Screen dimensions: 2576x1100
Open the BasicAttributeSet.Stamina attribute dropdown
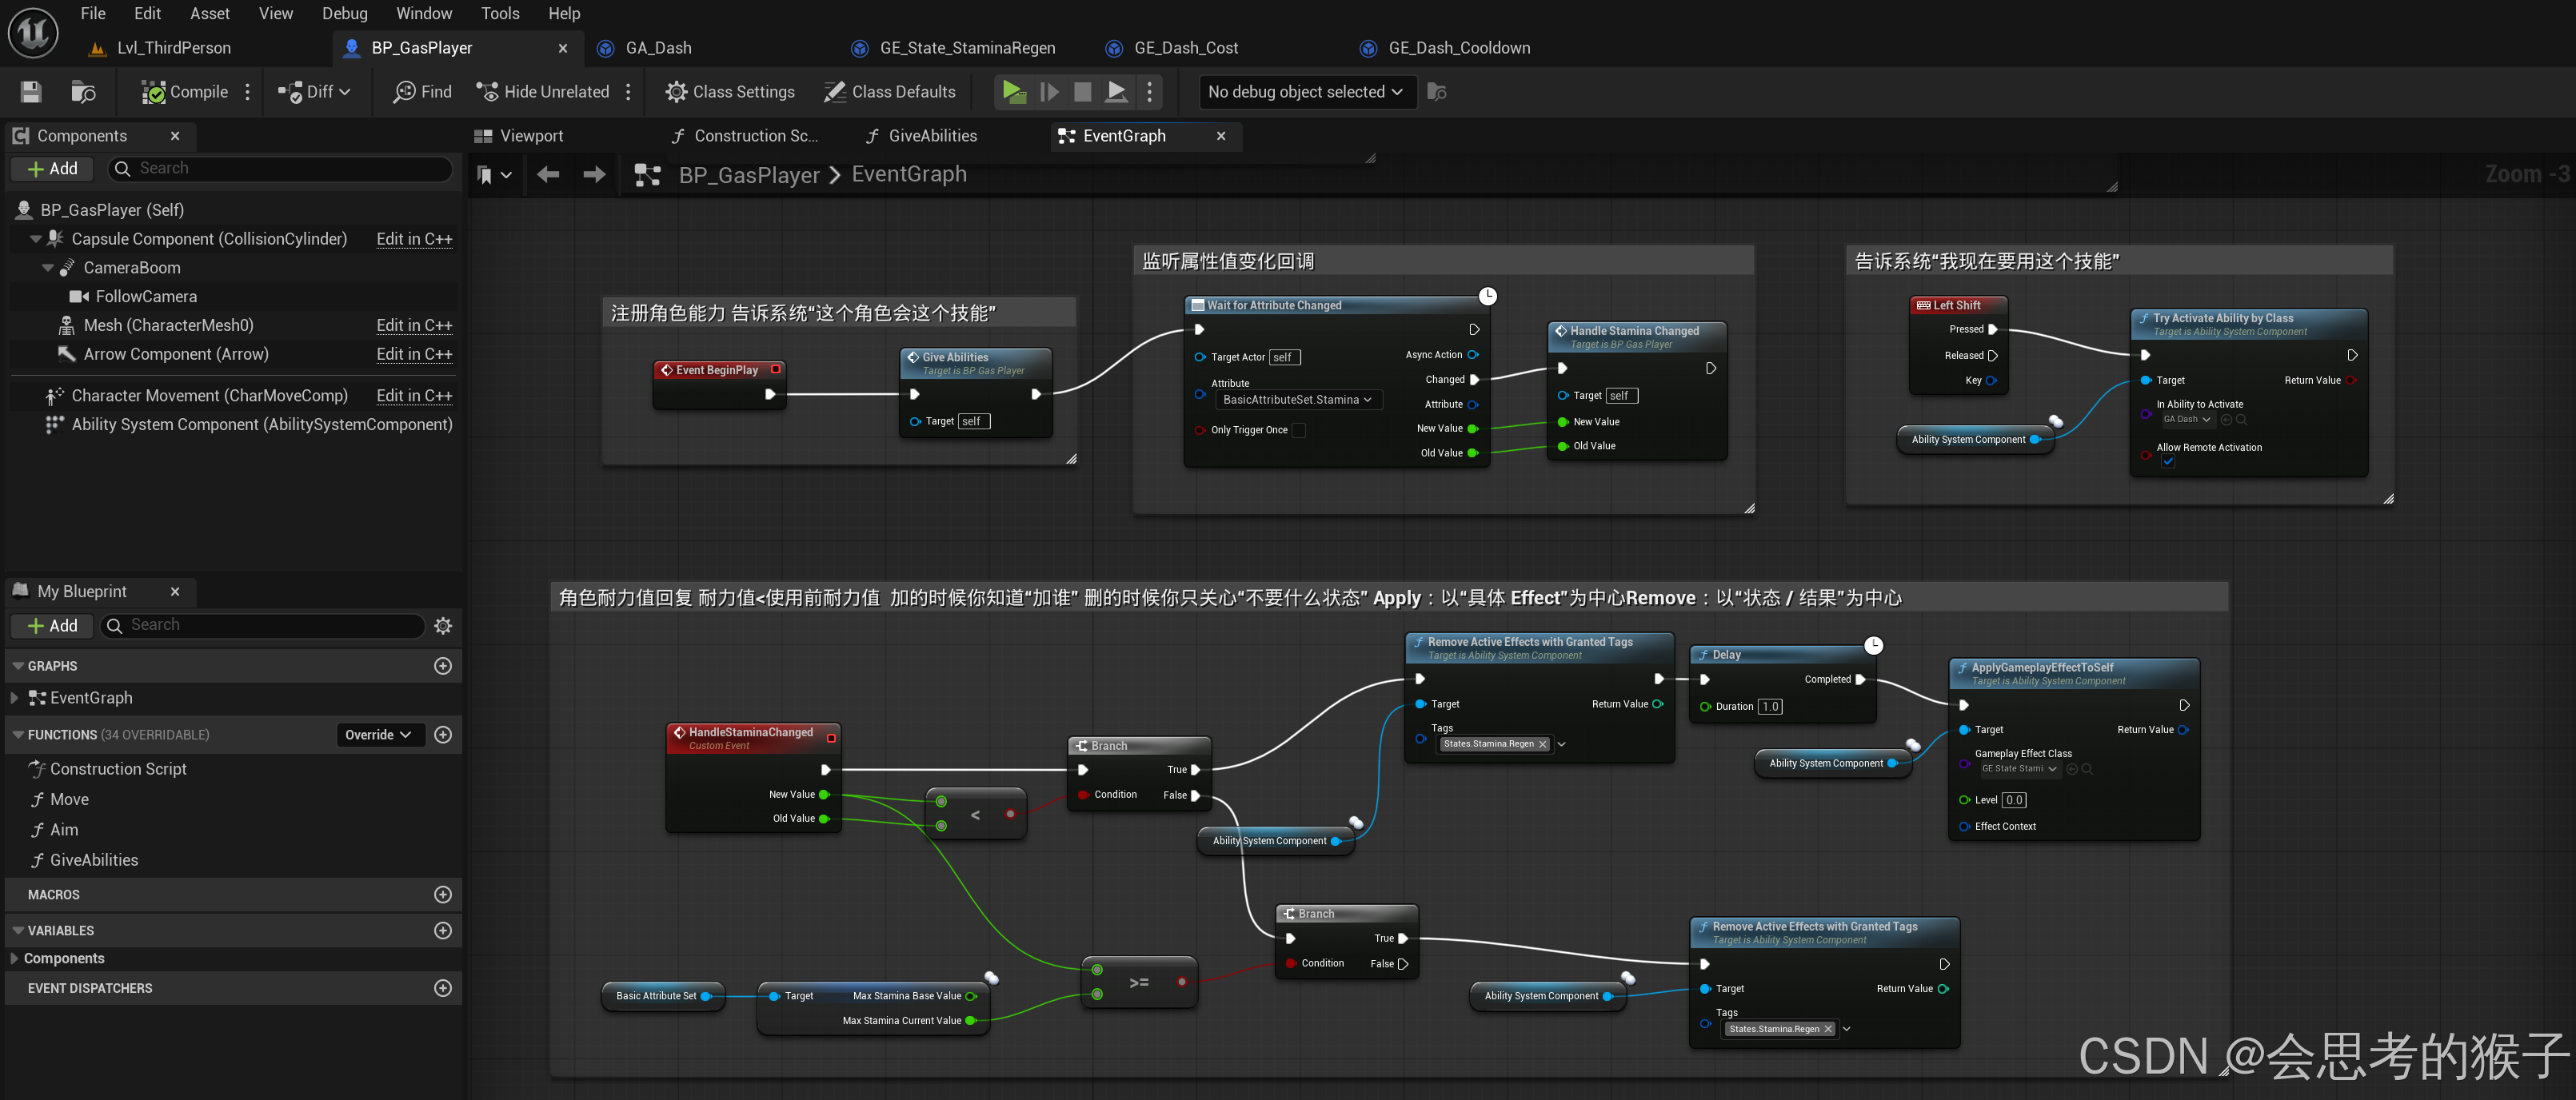click(x=1297, y=400)
